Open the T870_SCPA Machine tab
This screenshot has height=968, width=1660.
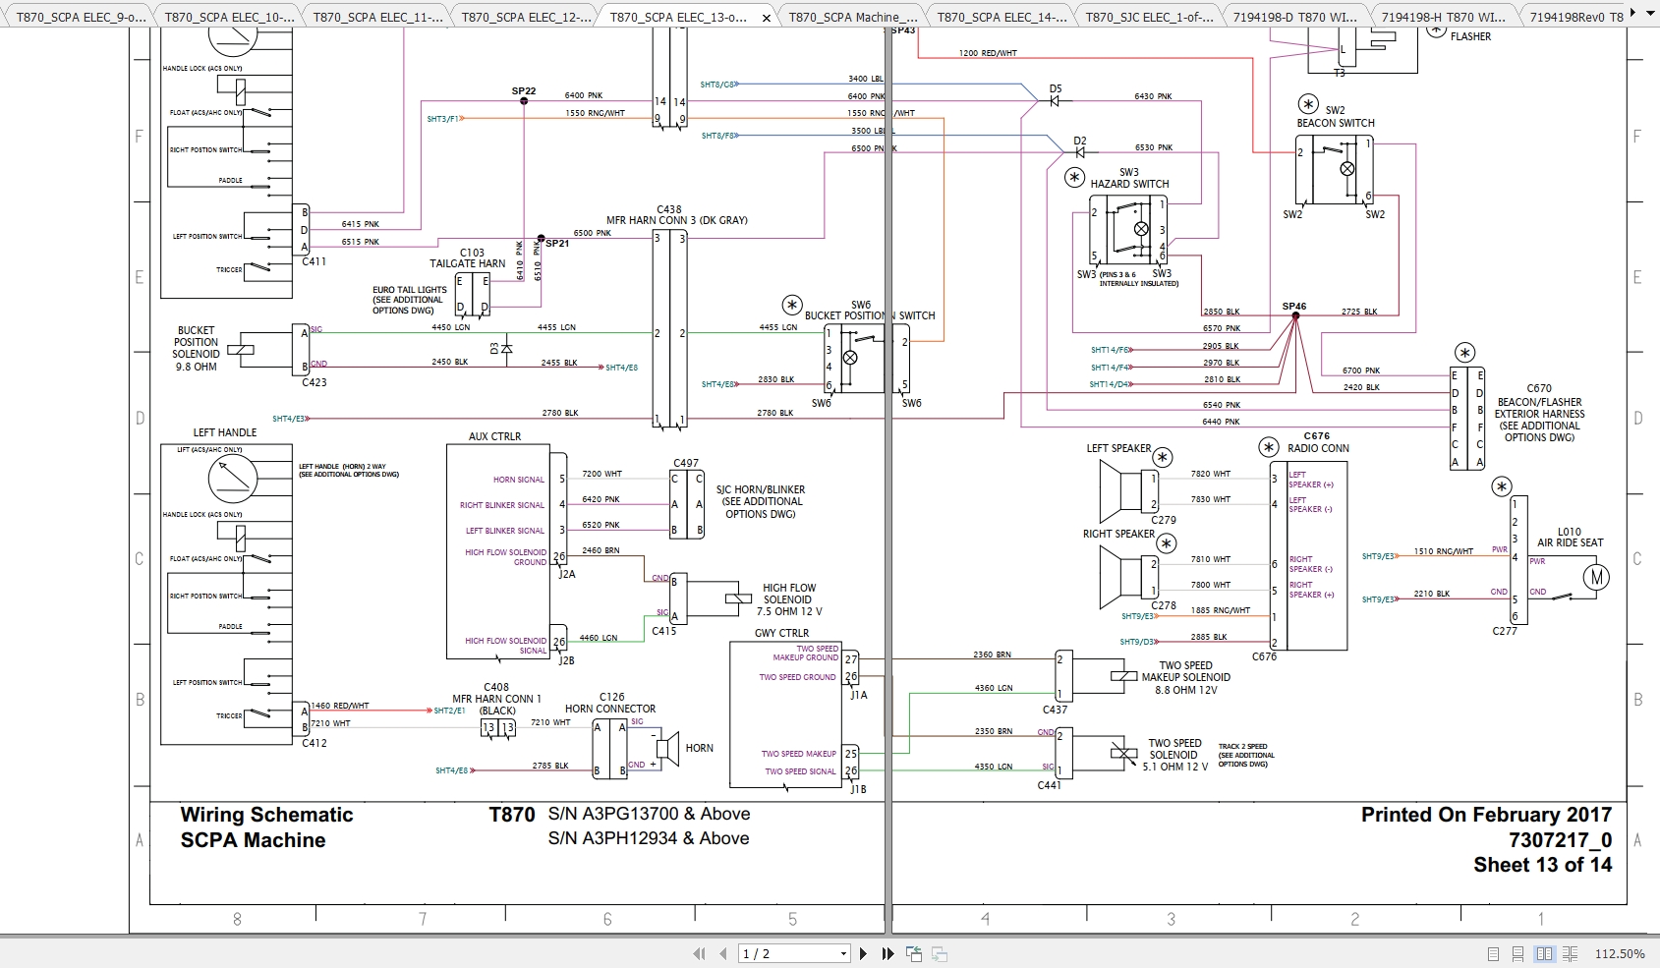point(852,17)
